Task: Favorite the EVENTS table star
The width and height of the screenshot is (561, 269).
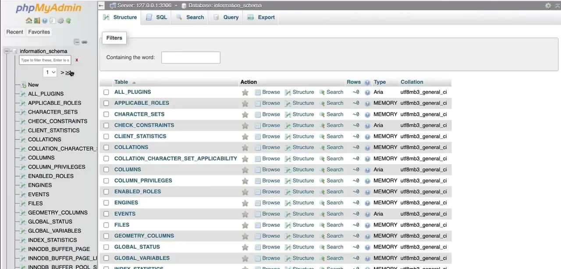Action: (x=245, y=214)
